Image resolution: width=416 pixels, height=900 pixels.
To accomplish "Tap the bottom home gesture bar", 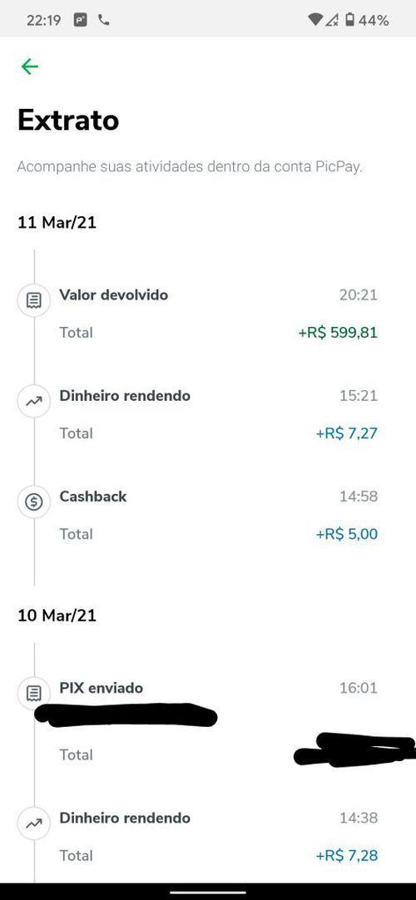I will 208,893.
